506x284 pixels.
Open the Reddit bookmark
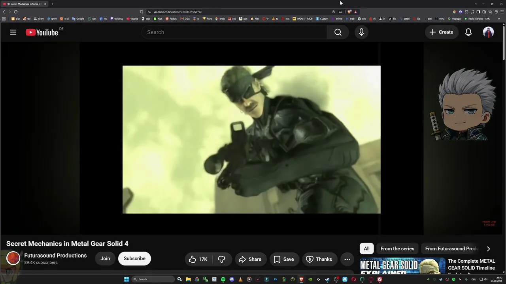(171, 19)
